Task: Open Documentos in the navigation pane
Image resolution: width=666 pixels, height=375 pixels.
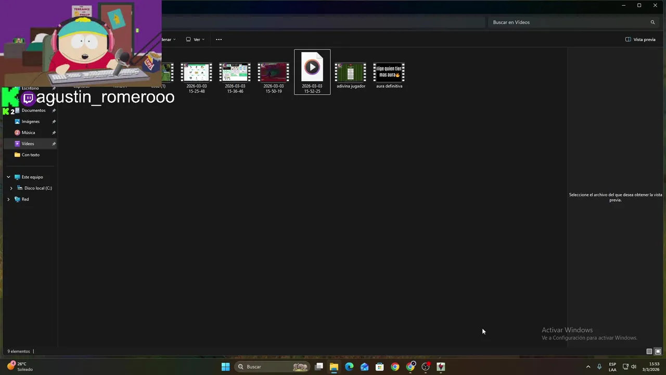Action: pos(33,110)
